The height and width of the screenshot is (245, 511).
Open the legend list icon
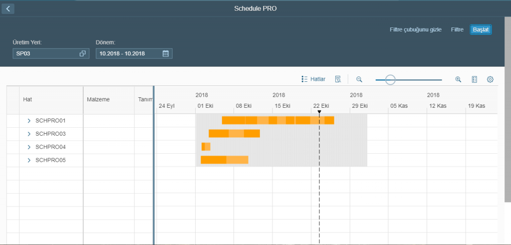coord(475,79)
